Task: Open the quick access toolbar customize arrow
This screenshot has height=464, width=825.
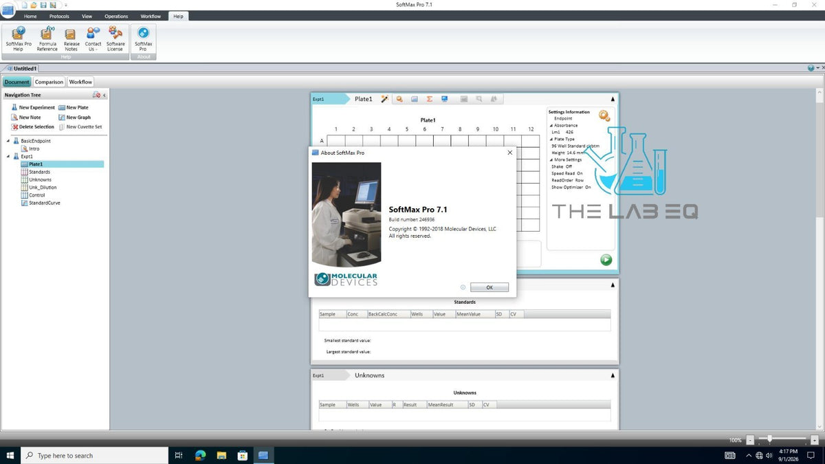Action: pos(65,5)
